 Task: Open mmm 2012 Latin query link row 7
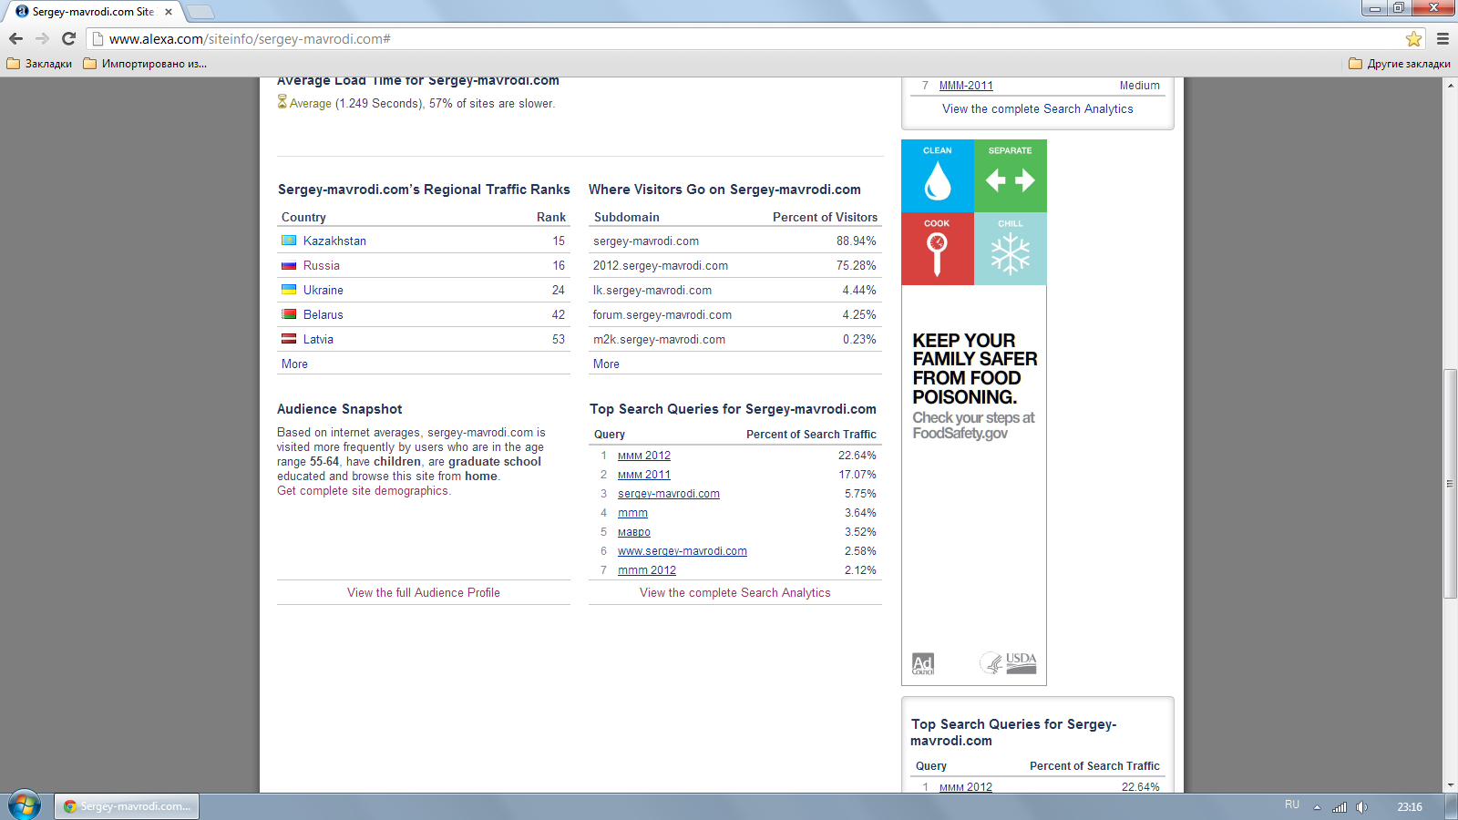tap(647, 570)
